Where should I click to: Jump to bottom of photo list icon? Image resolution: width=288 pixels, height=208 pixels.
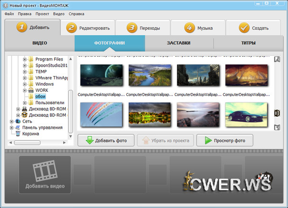click(x=277, y=127)
